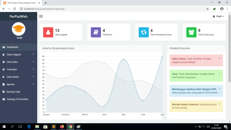231x130 pixels.
Task: Dismiss the Indra Cahya notification
Action: tap(219, 58)
